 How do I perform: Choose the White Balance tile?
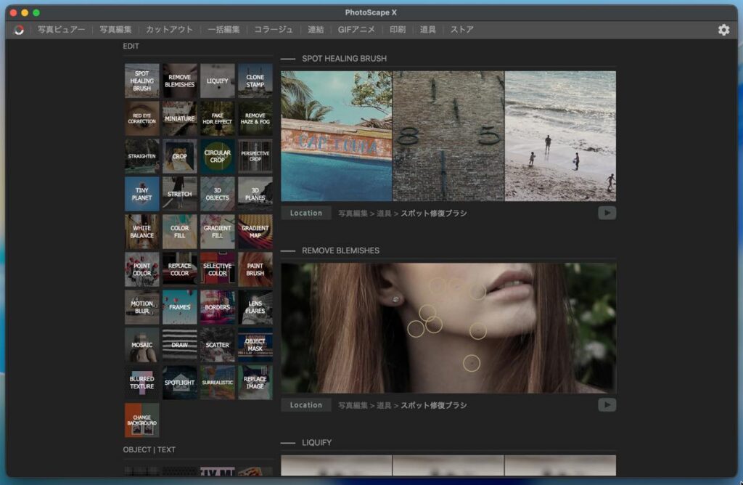click(141, 232)
